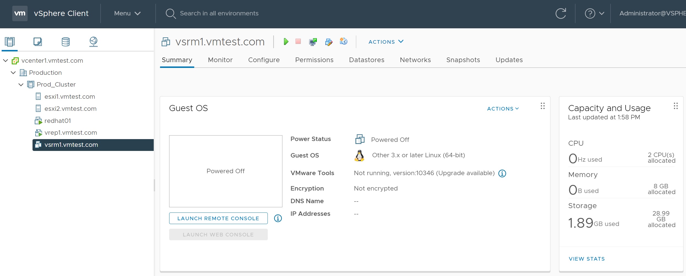
Task: Open the Networking inventory view
Action: [93, 42]
